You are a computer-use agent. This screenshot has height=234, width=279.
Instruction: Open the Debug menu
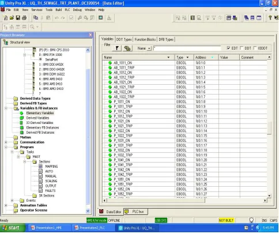pos(77,10)
